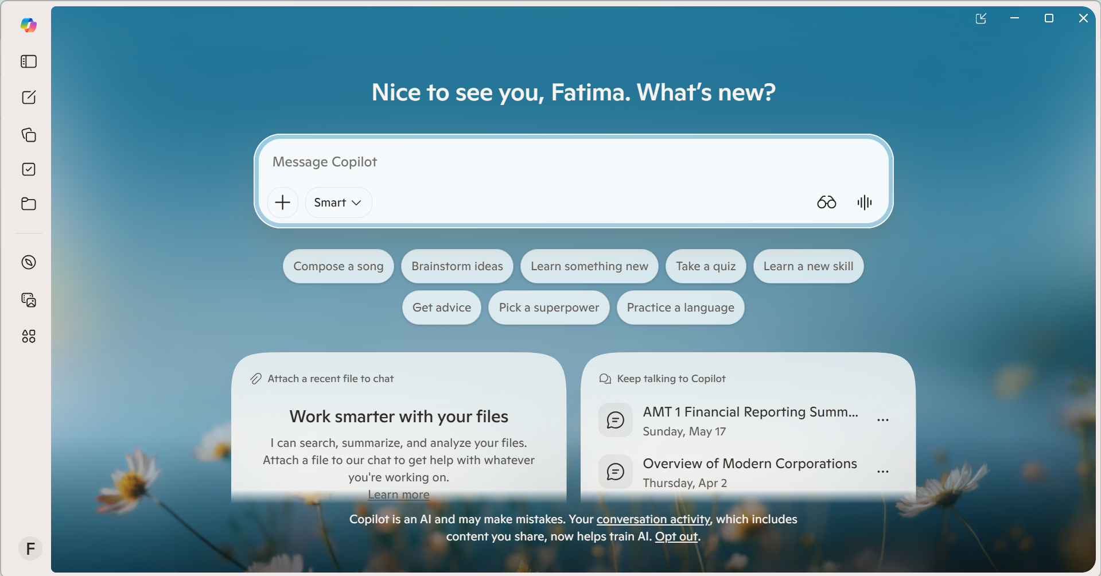Open options for Overview of Modern Corporations chat

883,472
